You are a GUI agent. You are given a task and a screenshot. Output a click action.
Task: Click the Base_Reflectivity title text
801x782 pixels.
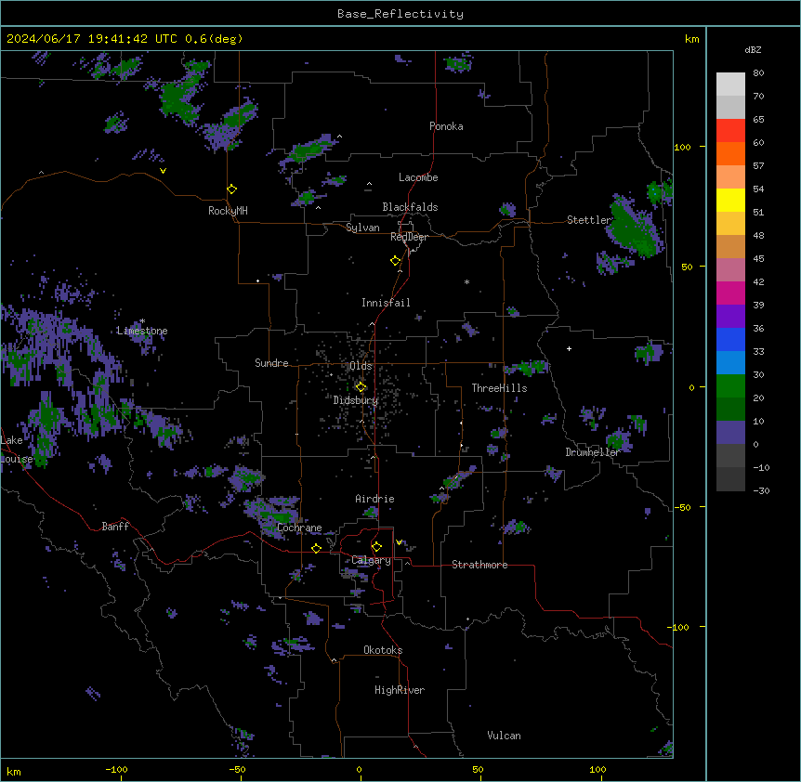tap(400, 14)
